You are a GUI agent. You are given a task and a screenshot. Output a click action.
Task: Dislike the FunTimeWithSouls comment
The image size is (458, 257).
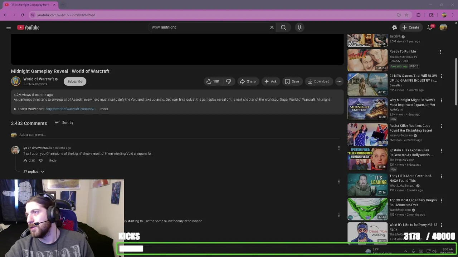point(41,161)
